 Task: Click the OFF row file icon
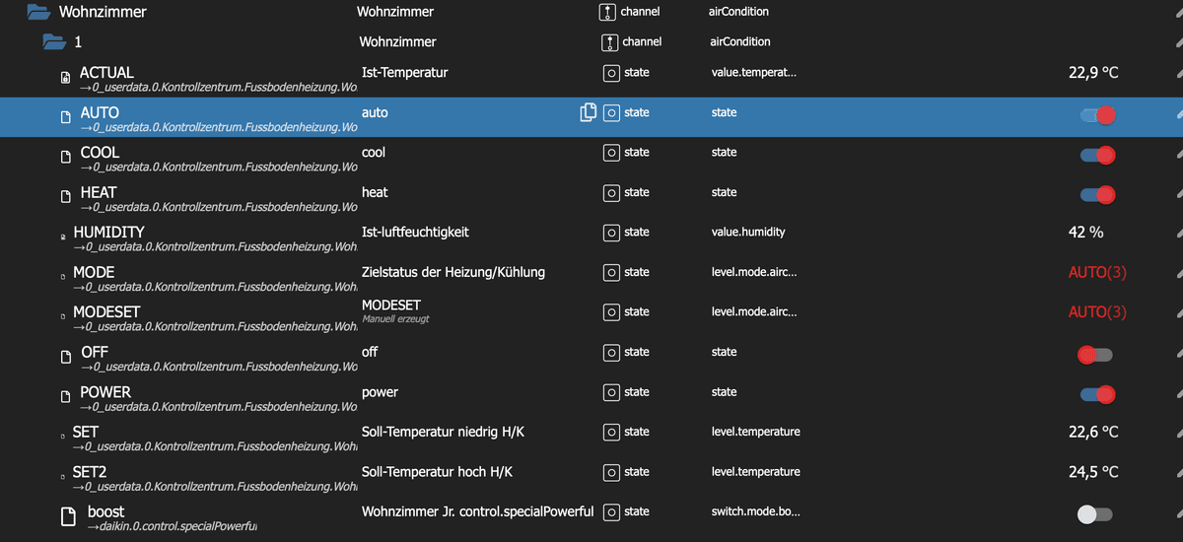coord(66,356)
